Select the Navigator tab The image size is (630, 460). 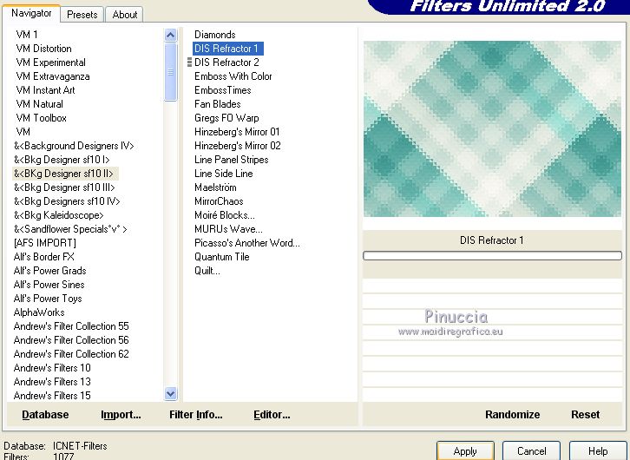[31, 13]
